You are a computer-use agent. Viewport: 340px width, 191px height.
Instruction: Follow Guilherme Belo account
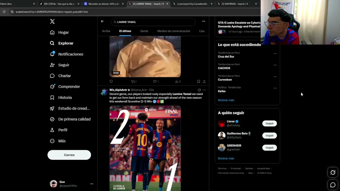click(269, 136)
